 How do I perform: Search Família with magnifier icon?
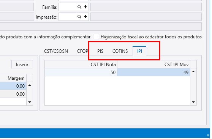point(79,7)
